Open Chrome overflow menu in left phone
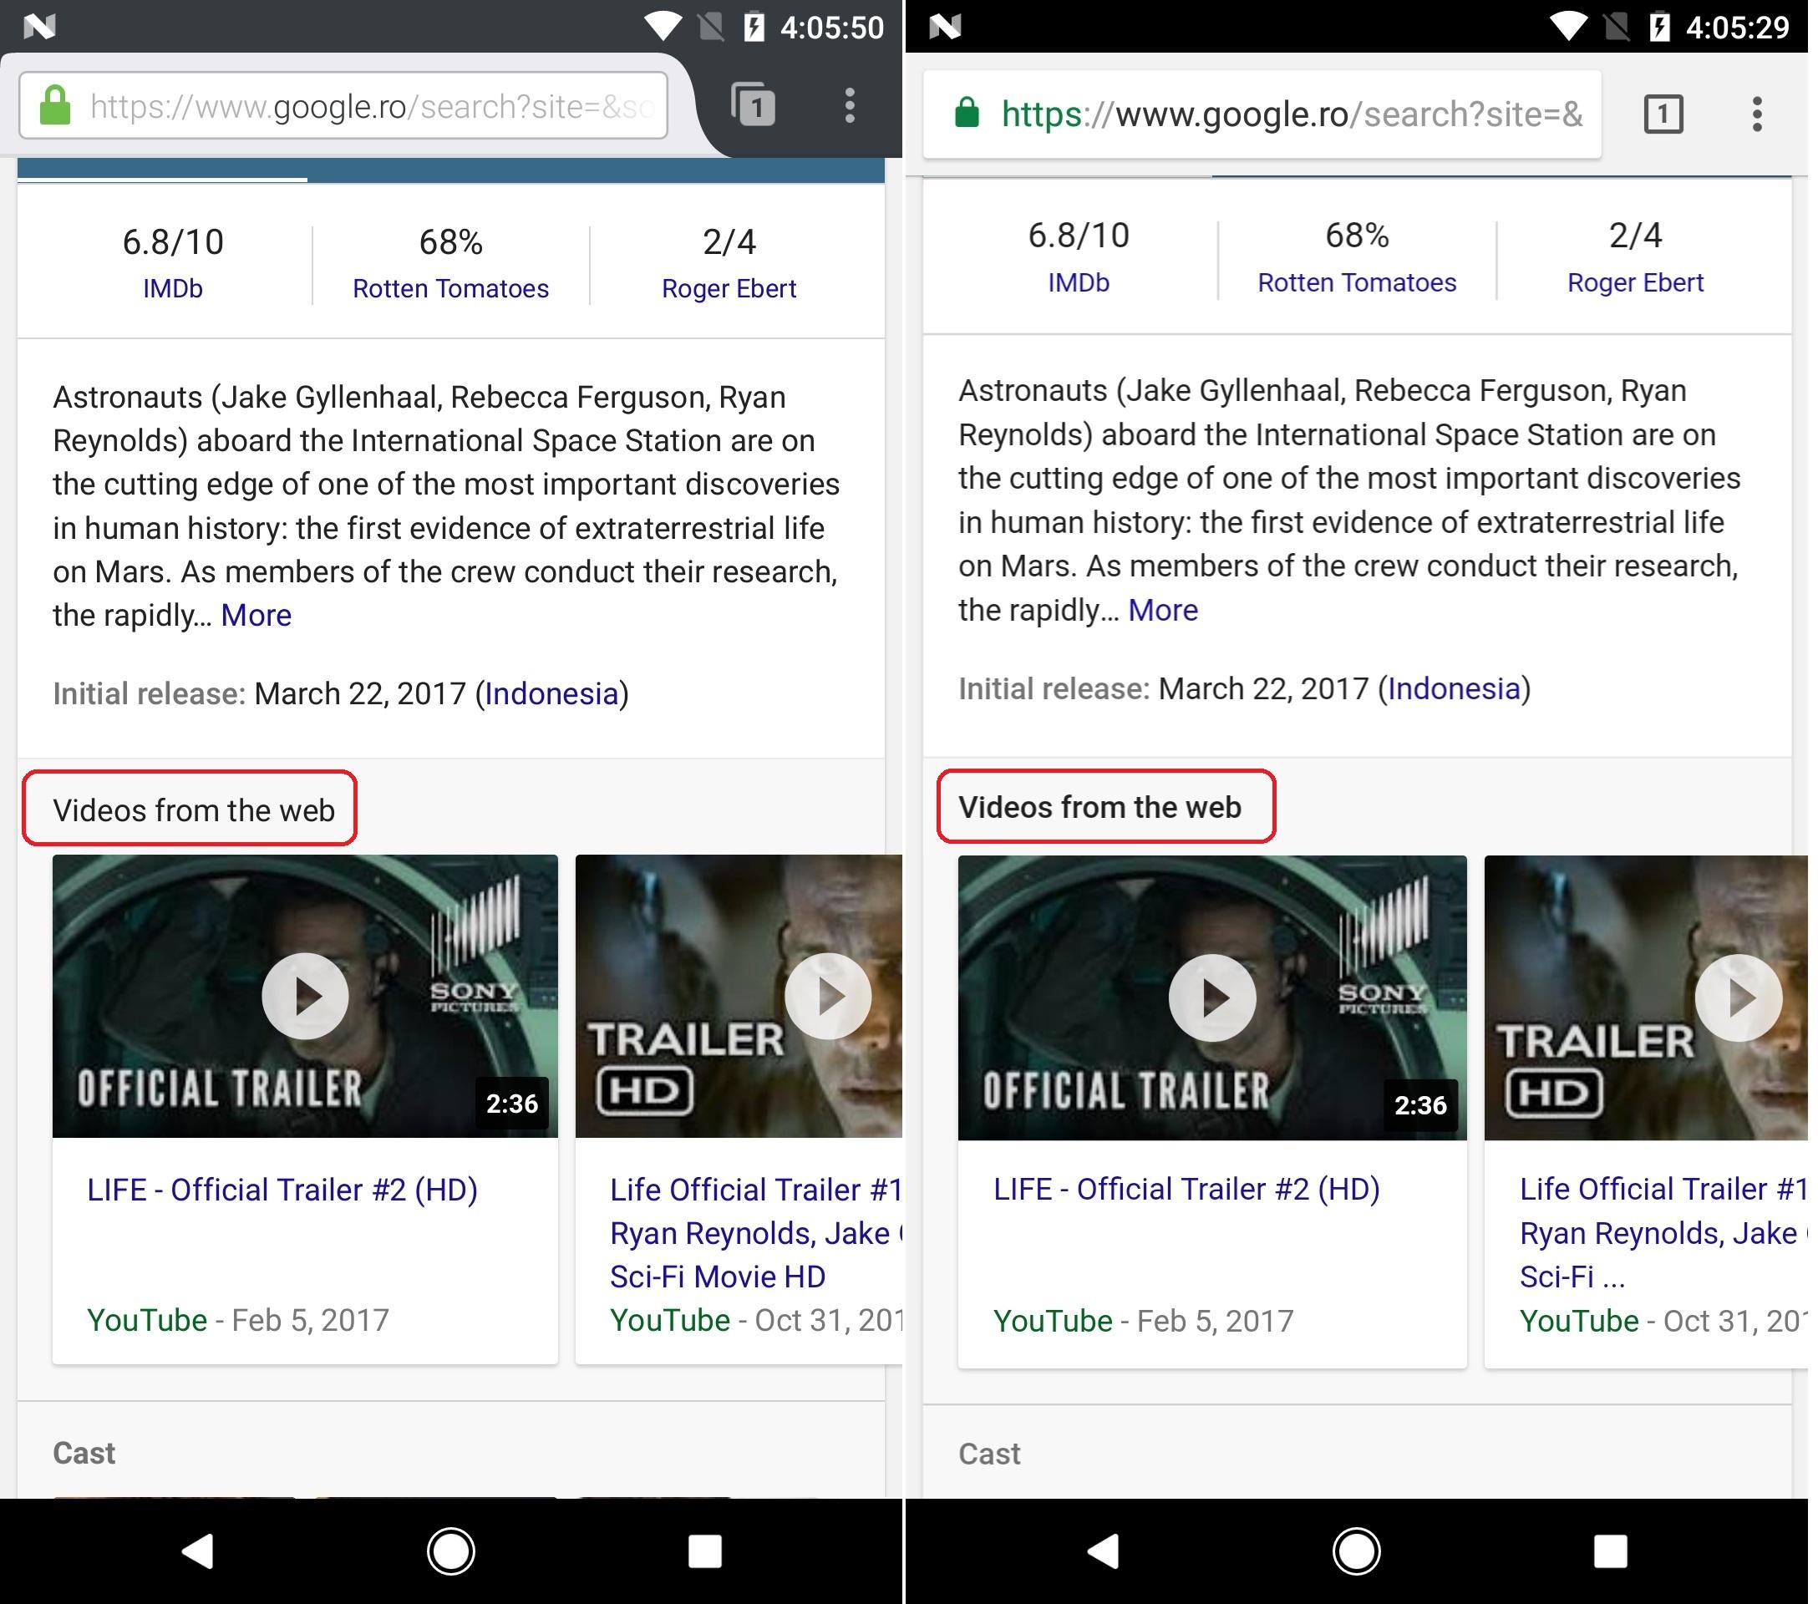Viewport: 1818px width, 1604px height. [851, 106]
